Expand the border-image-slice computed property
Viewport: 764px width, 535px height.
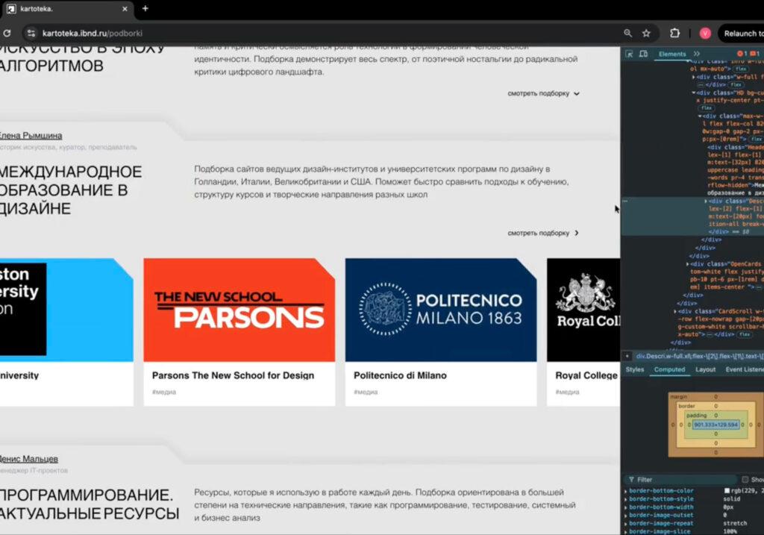pos(626,531)
